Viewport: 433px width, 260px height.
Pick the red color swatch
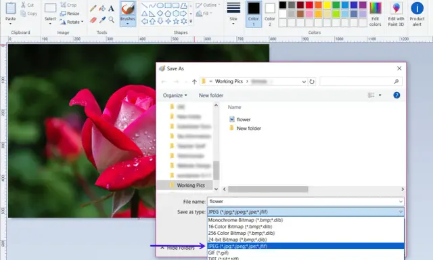click(309, 5)
